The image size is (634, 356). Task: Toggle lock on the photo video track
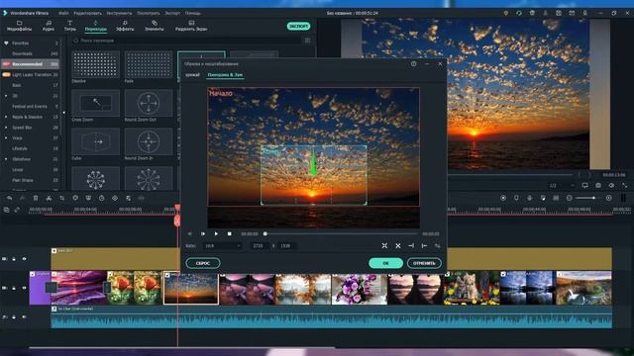[x=14, y=288]
